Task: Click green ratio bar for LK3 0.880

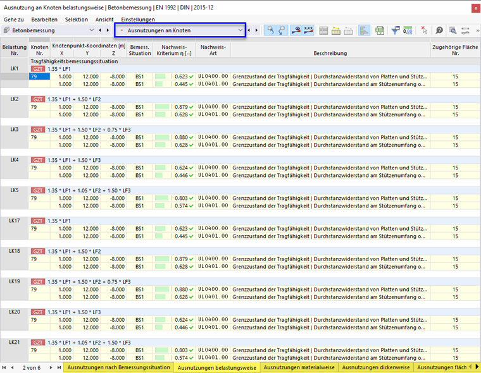Action: tap(162, 137)
